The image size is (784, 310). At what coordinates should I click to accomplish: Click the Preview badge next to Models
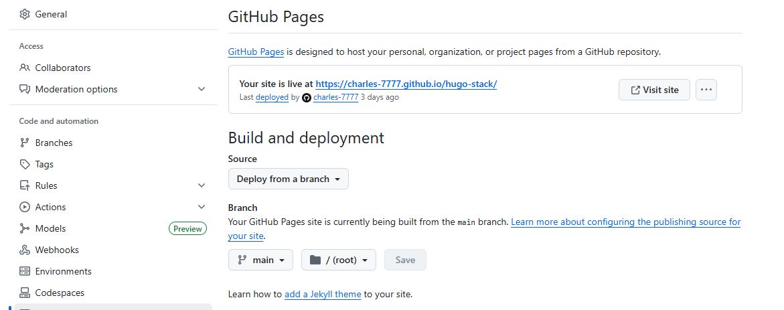click(188, 228)
